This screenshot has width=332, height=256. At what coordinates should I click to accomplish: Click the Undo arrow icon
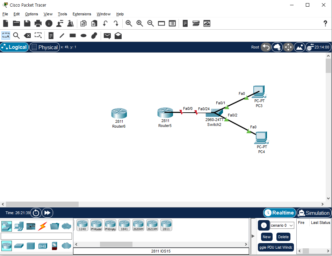pos(105,23)
